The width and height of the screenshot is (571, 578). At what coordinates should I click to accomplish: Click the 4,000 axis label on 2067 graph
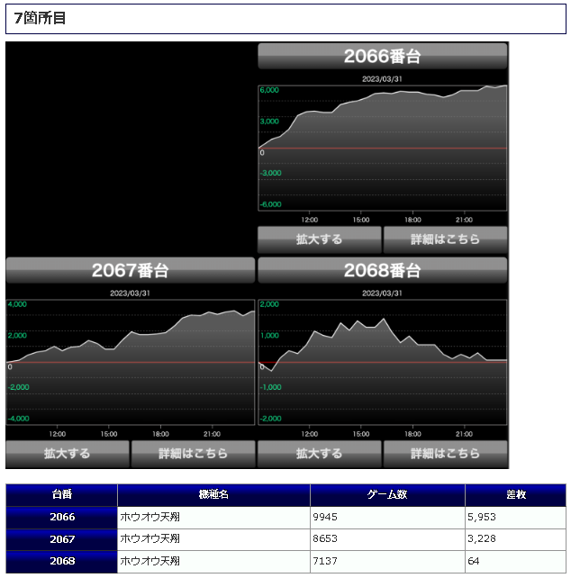17,304
